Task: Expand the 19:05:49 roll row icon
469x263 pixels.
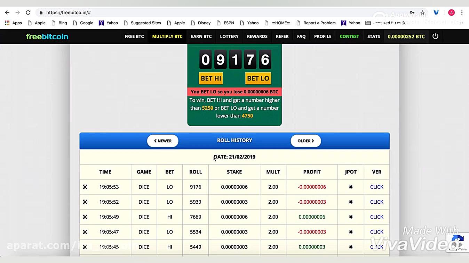Action: (85, 217)
